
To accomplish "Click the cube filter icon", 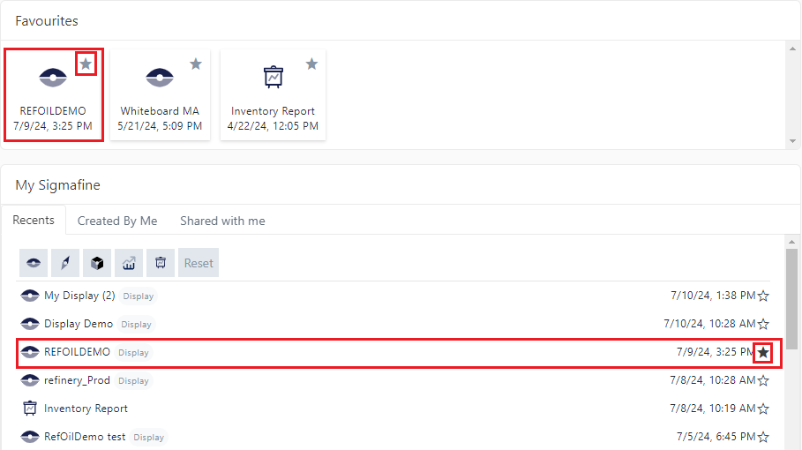I will (x=97, y=263).
